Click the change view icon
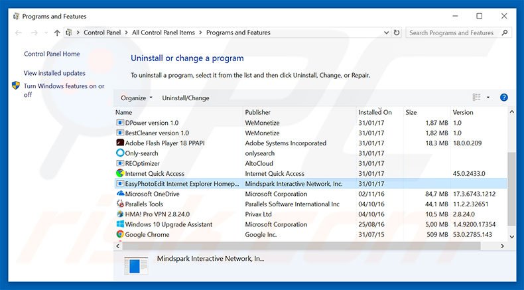This screenshot has height=290, width=524. (x=476, y=98)
